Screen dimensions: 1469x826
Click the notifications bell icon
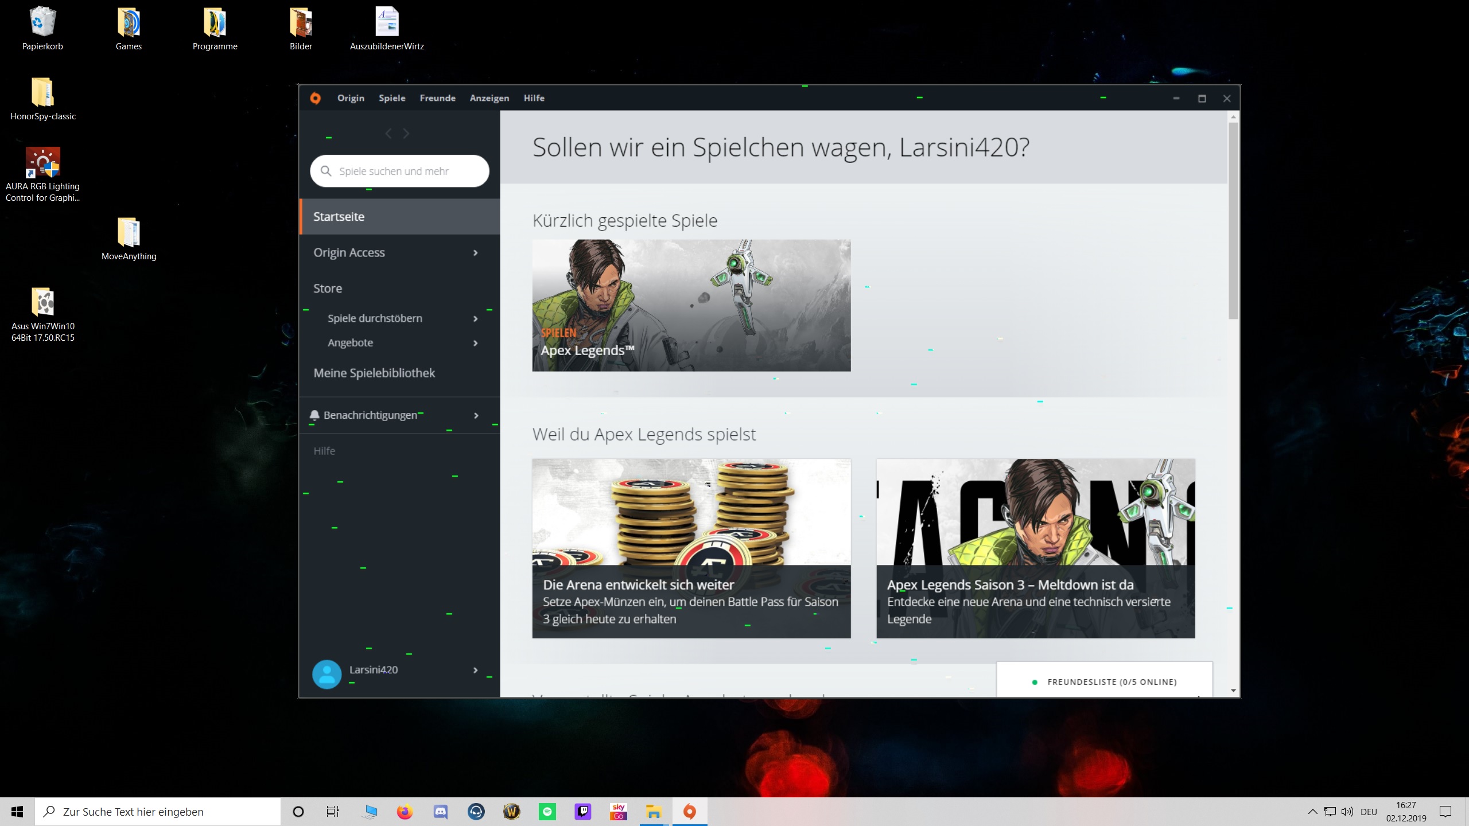click(x=314, y=415)
